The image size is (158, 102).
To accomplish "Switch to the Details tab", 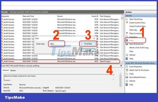I will (x=13, y=70).
